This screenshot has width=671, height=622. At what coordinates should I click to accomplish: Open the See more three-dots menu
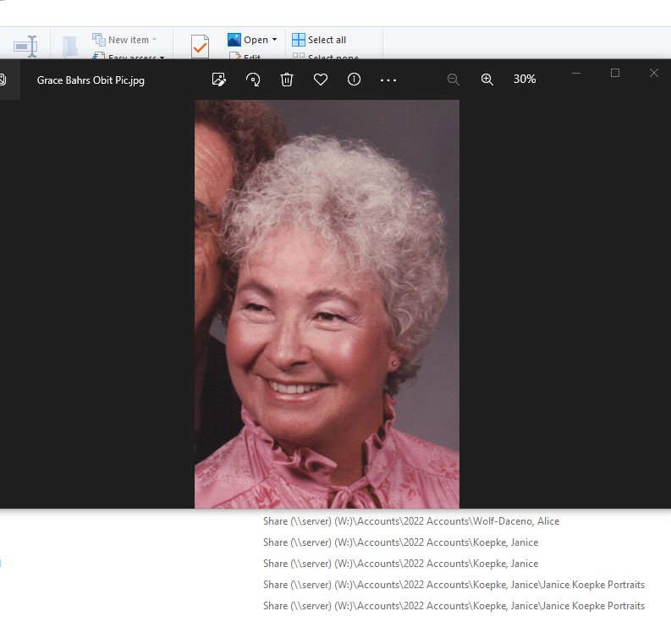point(388,80)
